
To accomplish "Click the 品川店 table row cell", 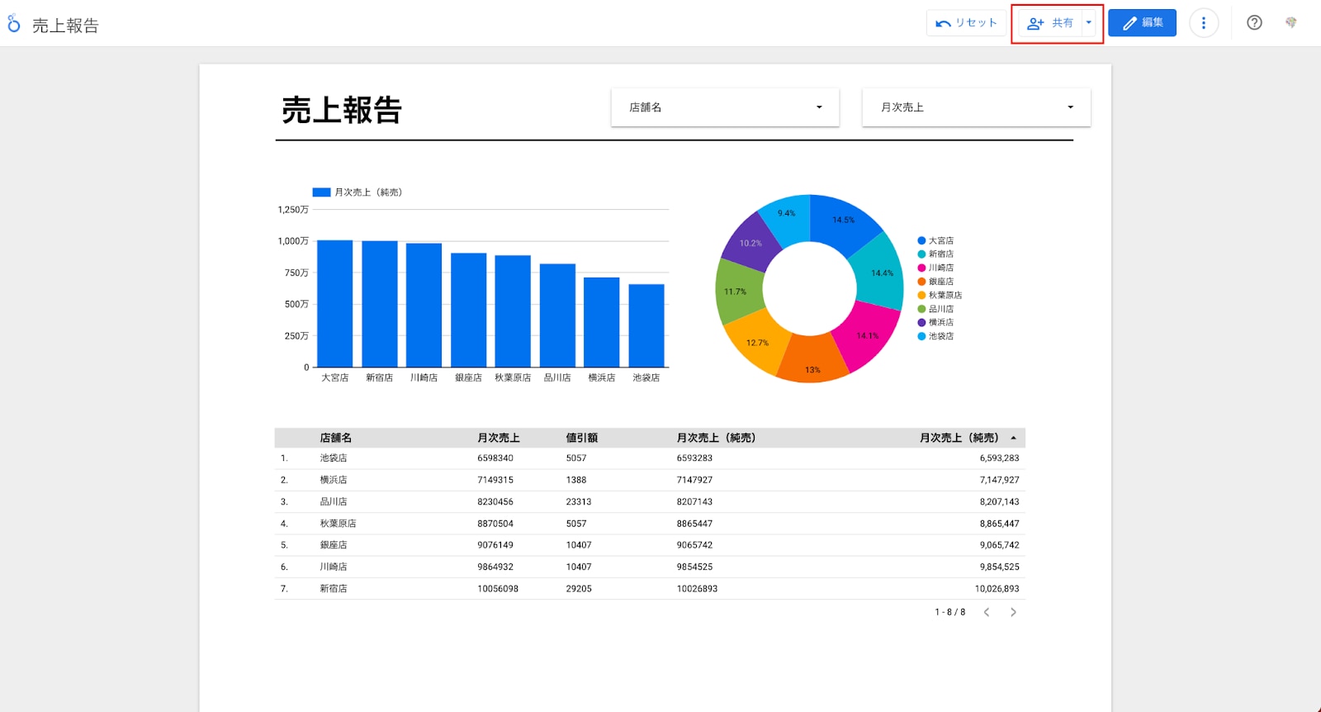I will [x=334, y=502].
